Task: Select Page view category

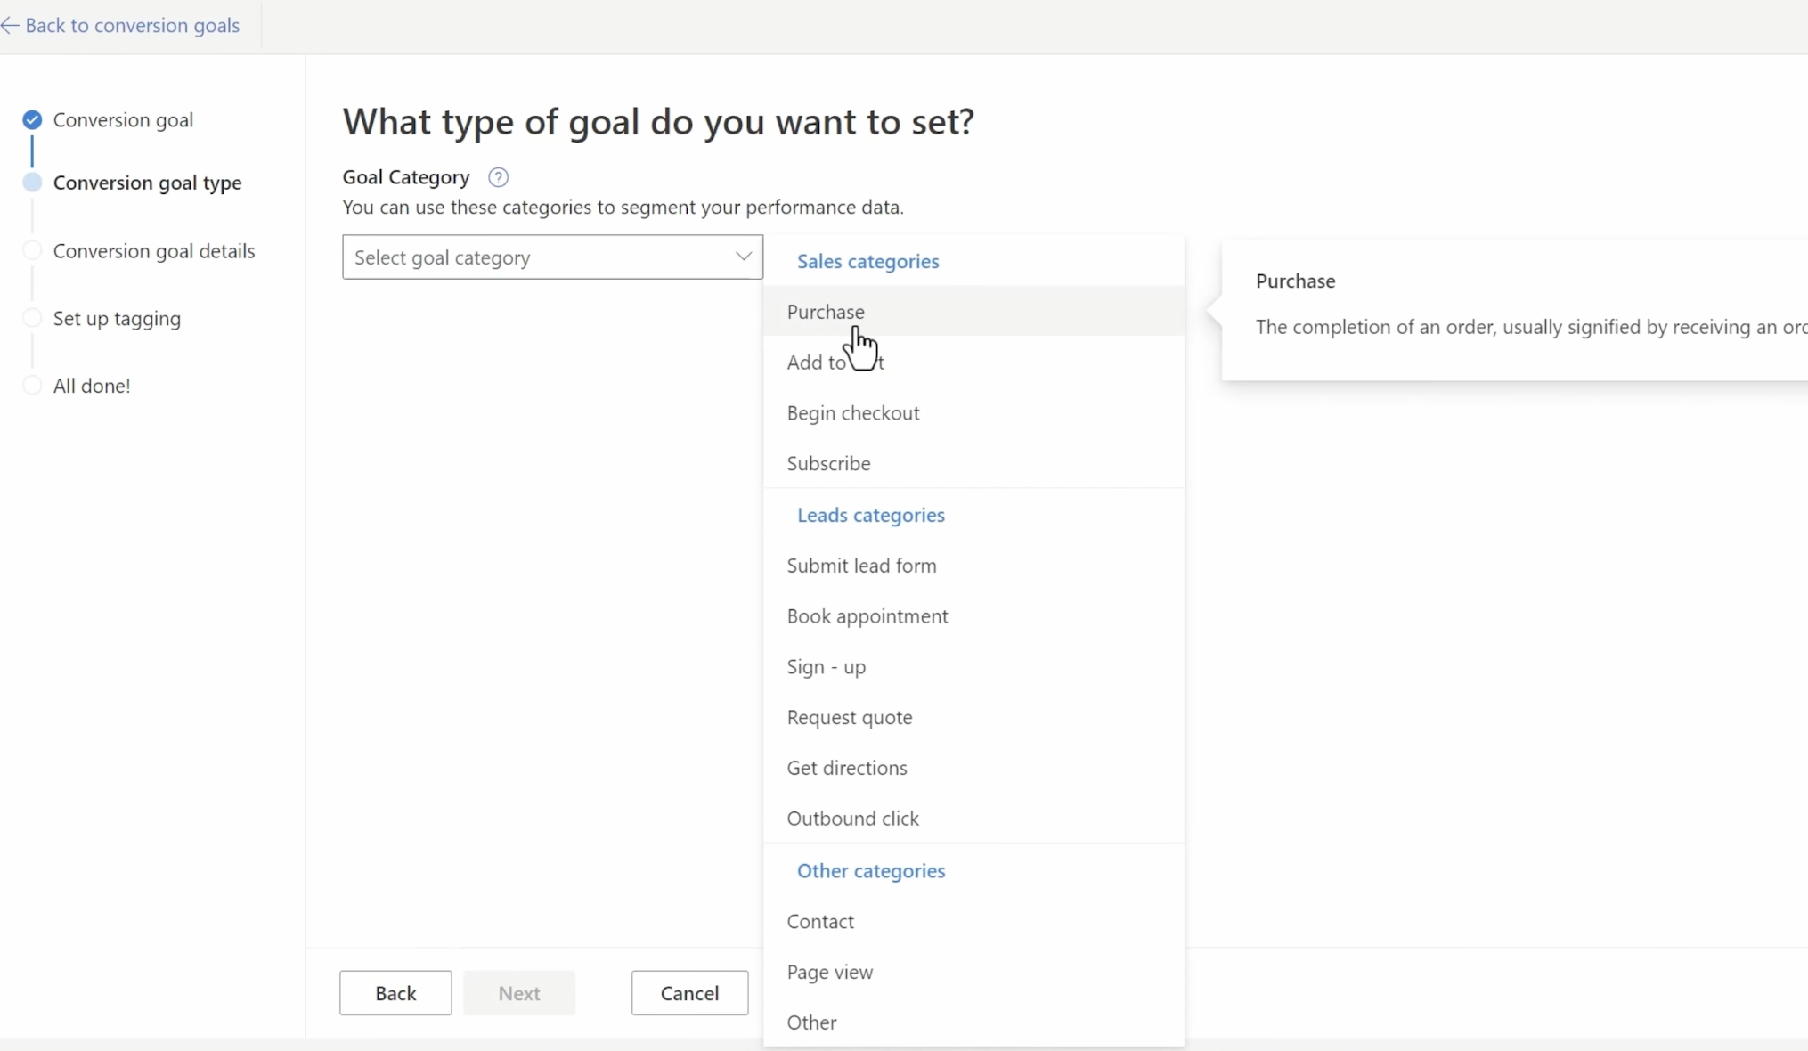Action: point(973,973)
